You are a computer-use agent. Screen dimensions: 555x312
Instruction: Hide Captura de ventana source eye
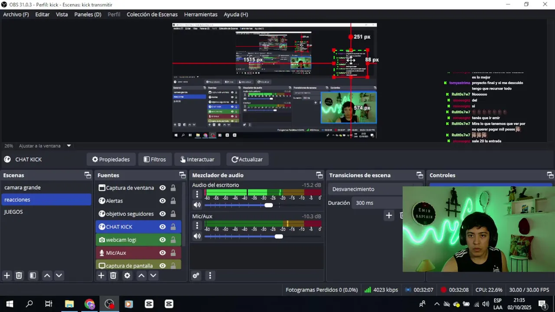point(163,188)
